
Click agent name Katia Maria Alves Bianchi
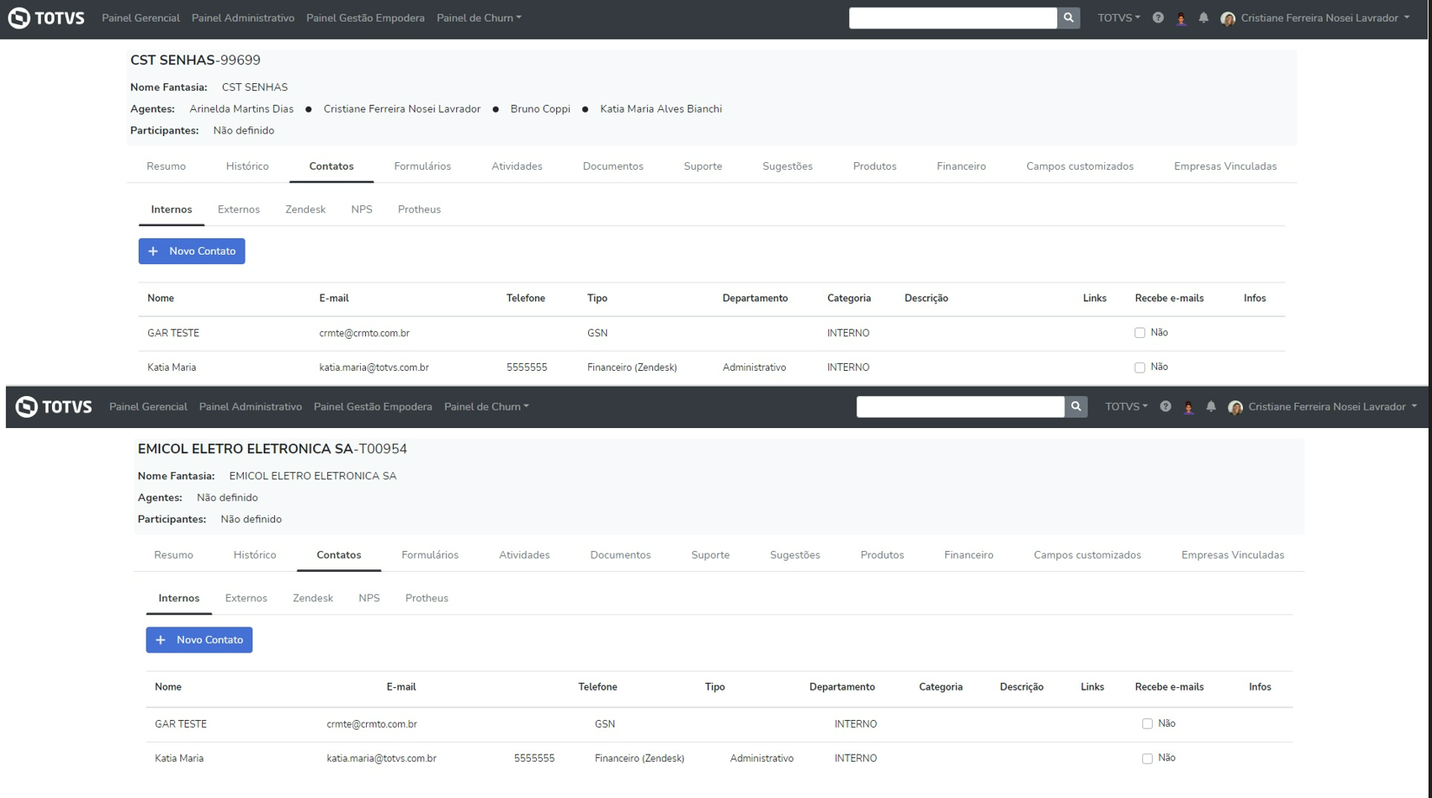tap(661, 109)
